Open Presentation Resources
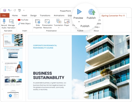This screenshot has width=132, height=102. point(47,24)
